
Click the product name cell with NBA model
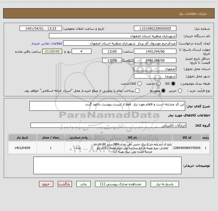(132, 148)
